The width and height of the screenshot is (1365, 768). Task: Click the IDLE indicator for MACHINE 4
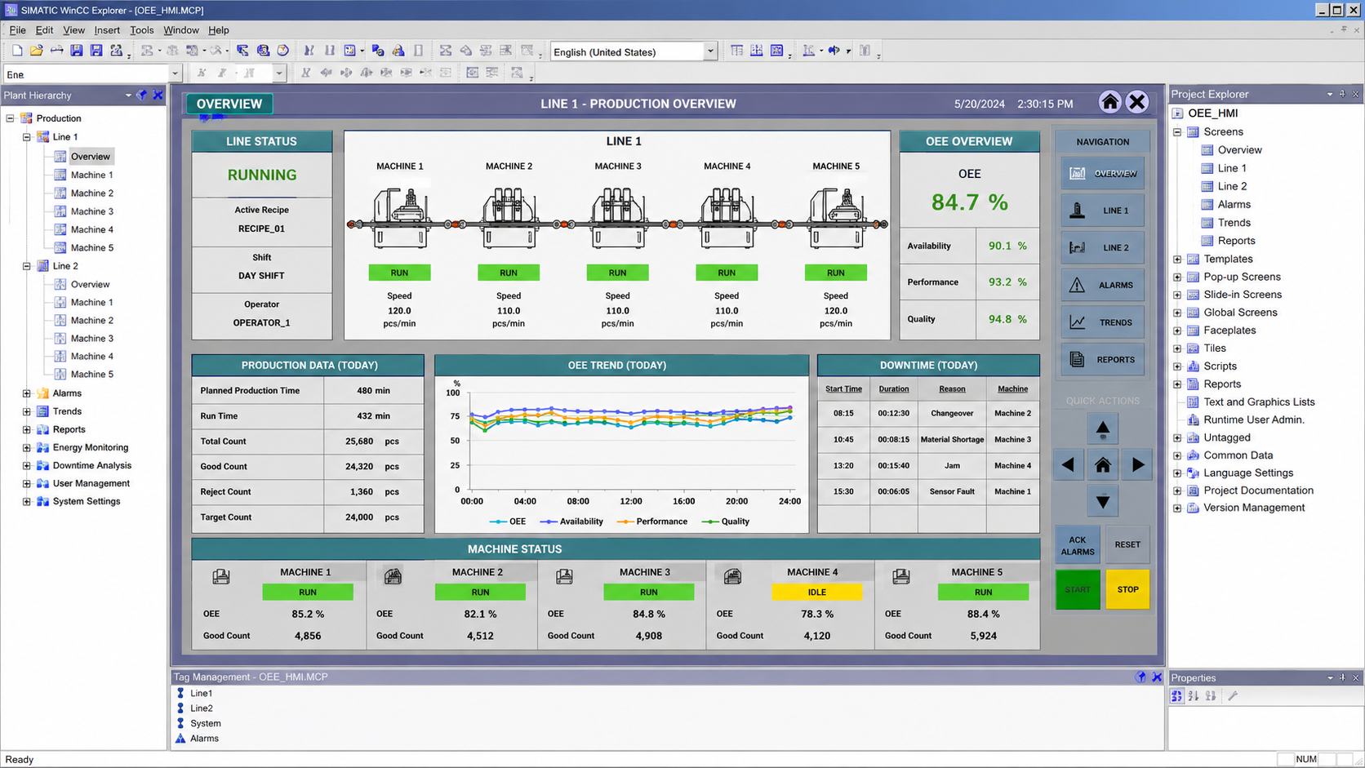tap(816, 593)
